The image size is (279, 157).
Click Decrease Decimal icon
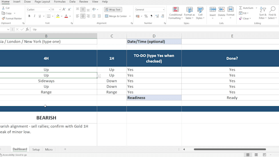(162, 16)
